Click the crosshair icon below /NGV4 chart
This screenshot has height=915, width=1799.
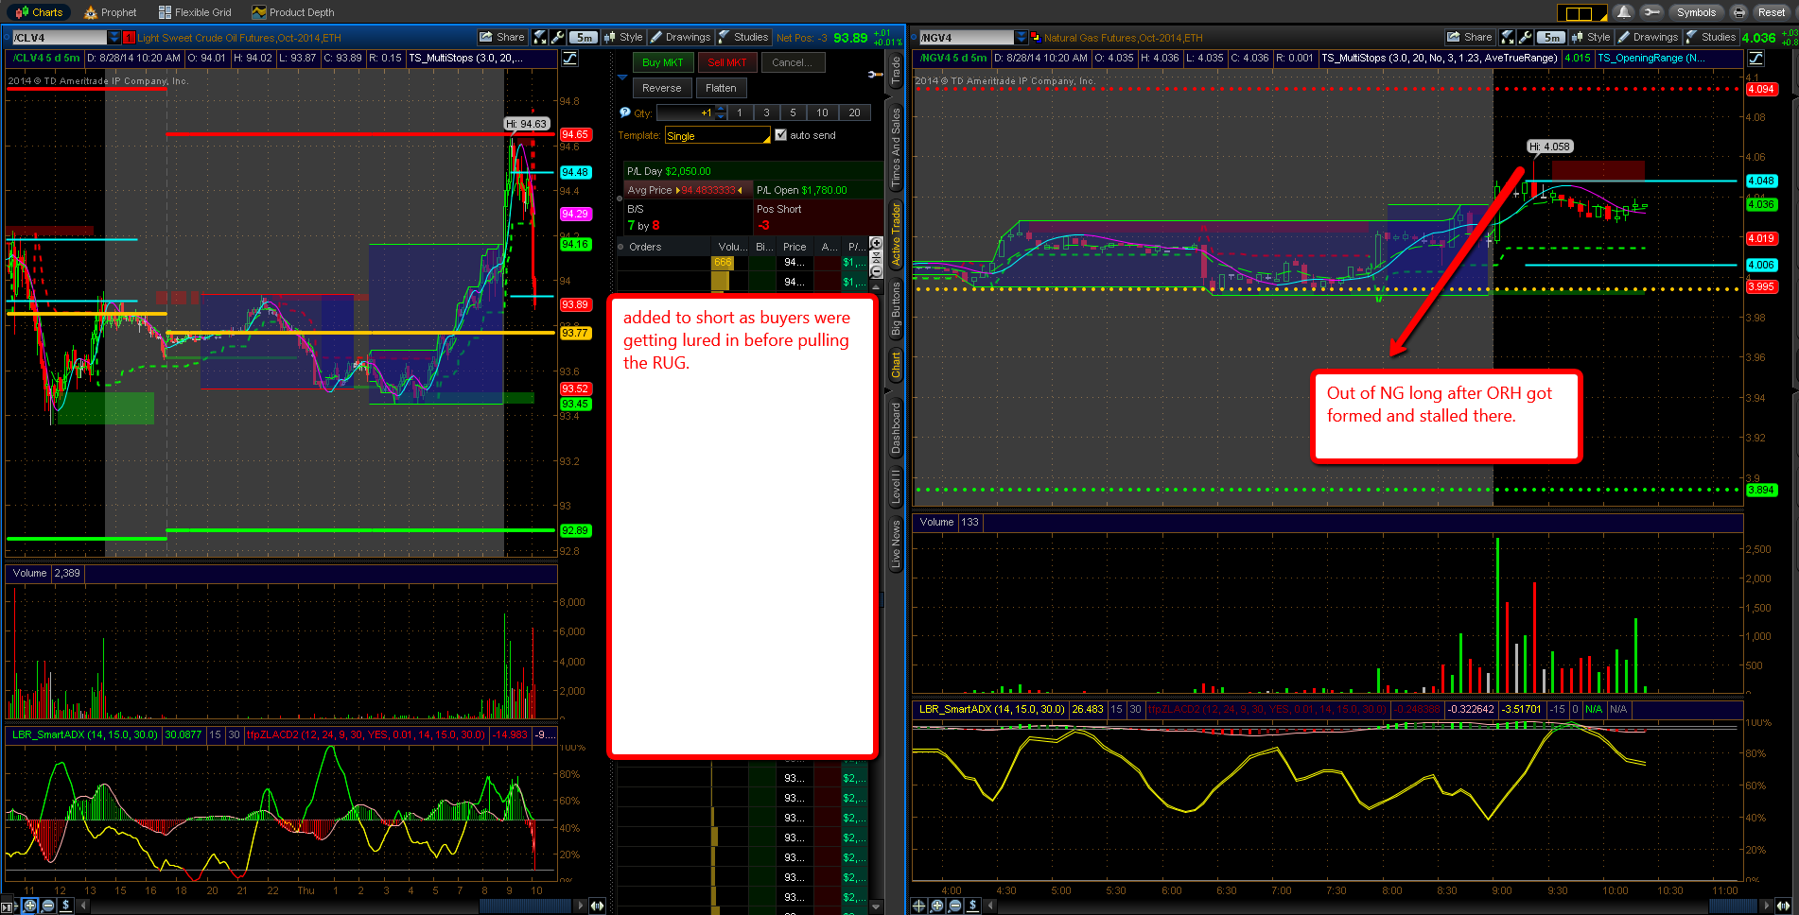[918, 906]
